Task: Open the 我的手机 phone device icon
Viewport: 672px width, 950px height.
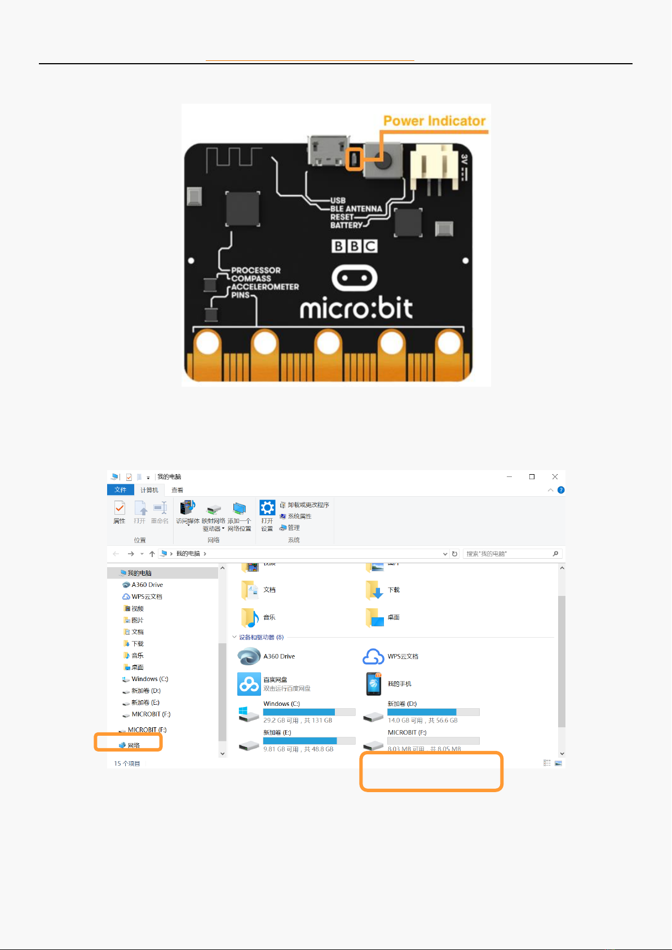Action: point(373,684)
